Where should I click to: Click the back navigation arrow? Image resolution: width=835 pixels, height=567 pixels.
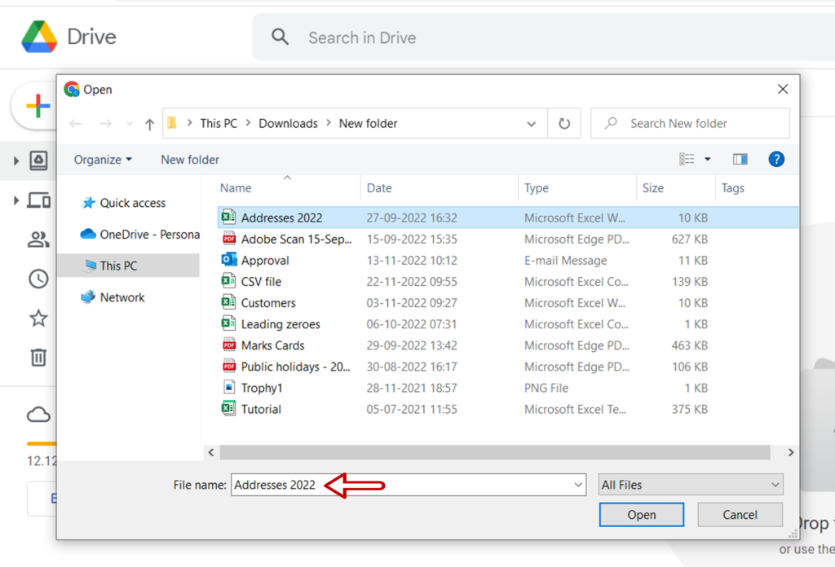75,123
